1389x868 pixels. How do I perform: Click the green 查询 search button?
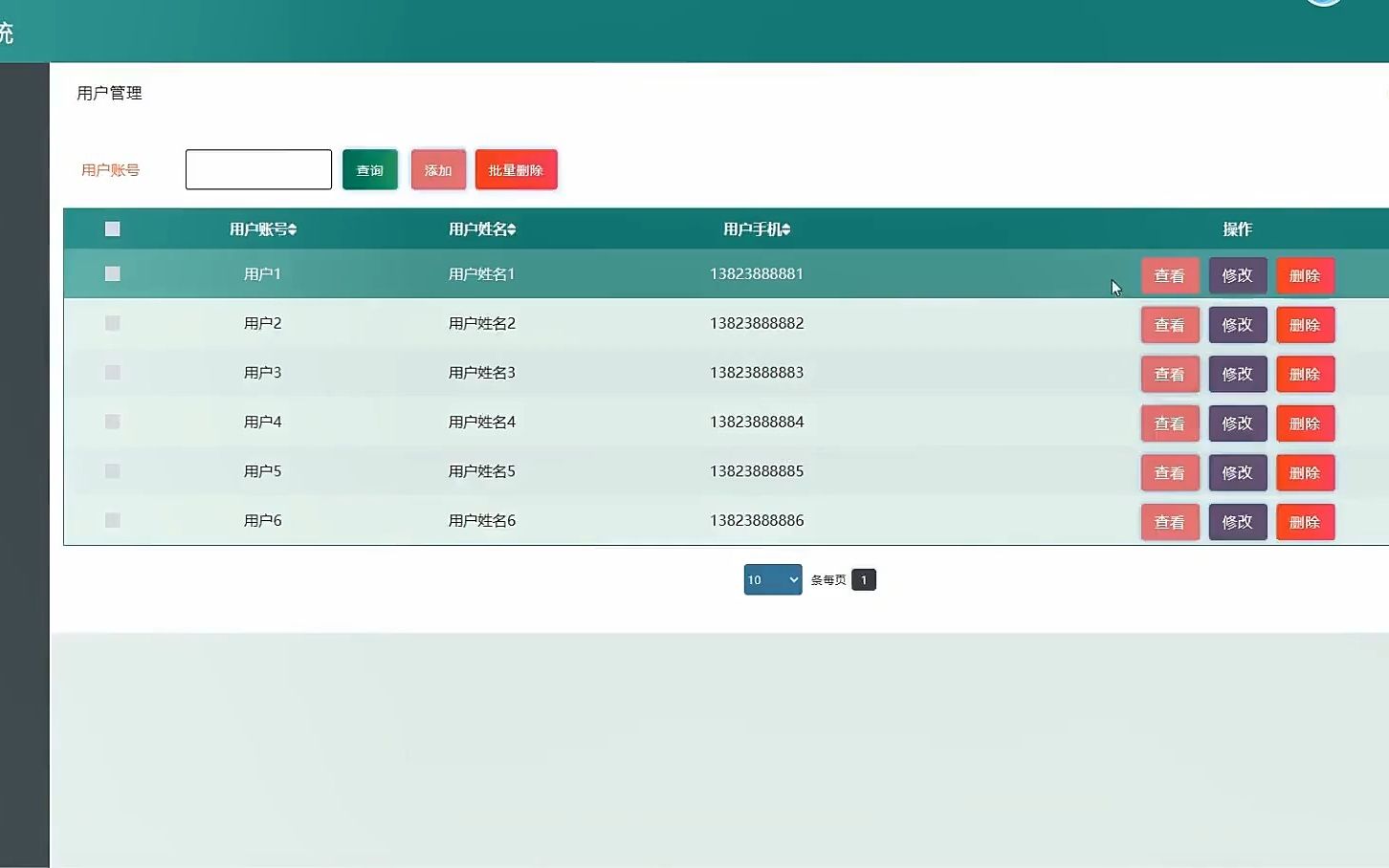(370, 170)
